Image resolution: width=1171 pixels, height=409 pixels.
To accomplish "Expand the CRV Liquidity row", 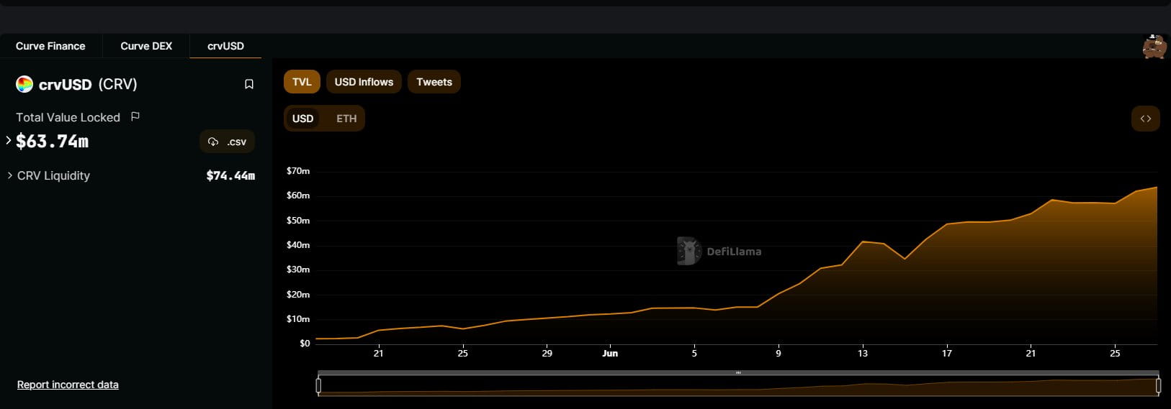I will 9,175.
